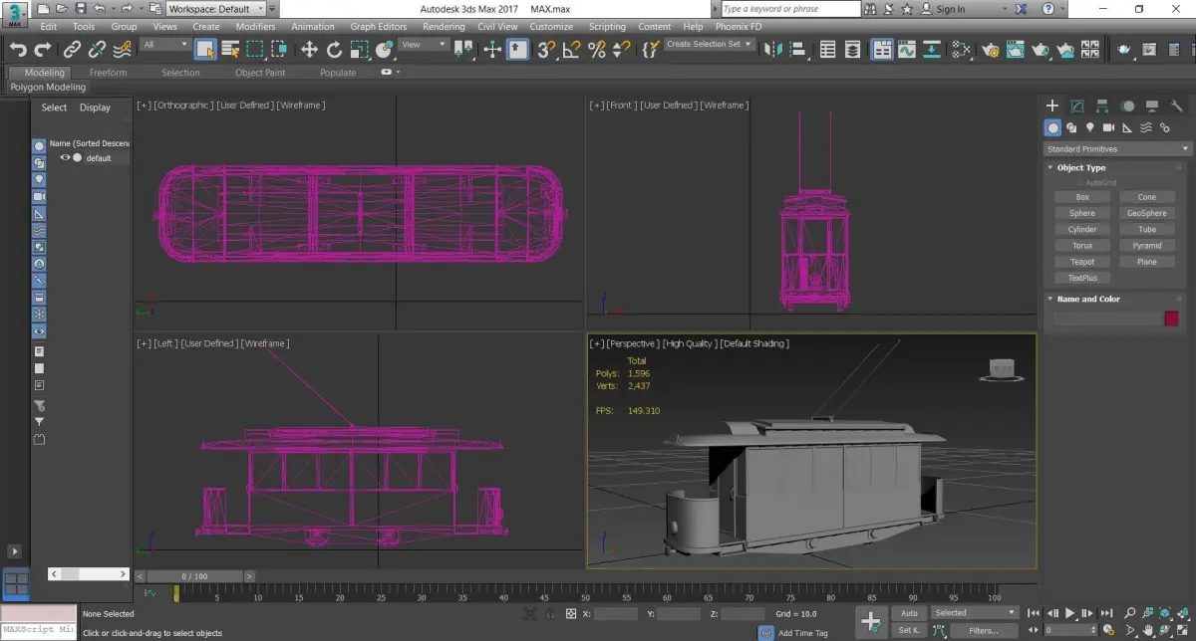Open the Curve Editor from toolbar

(906, 49)
